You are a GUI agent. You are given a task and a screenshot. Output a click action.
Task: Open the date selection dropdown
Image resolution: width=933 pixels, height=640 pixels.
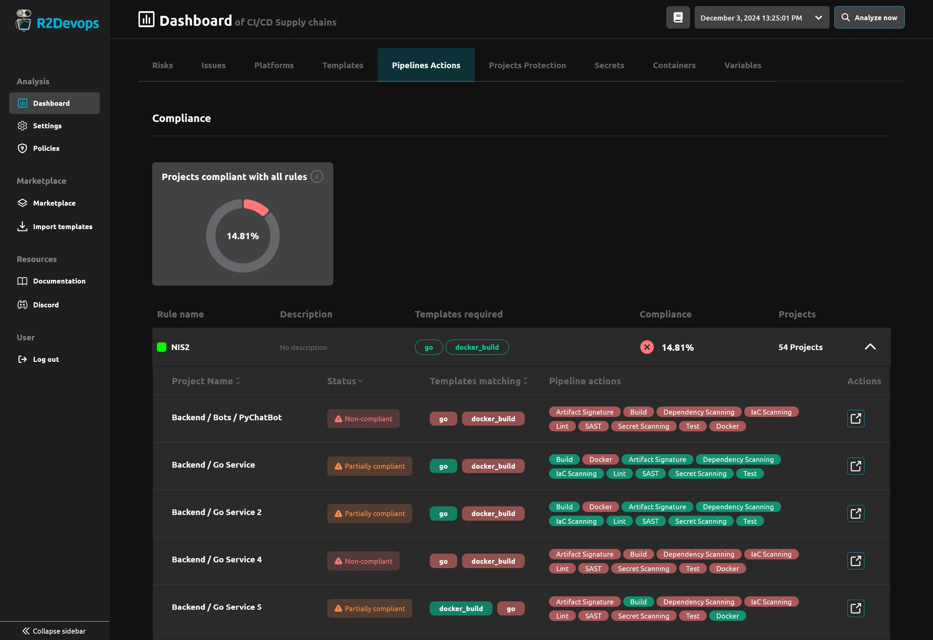click(x=817, y=17)
